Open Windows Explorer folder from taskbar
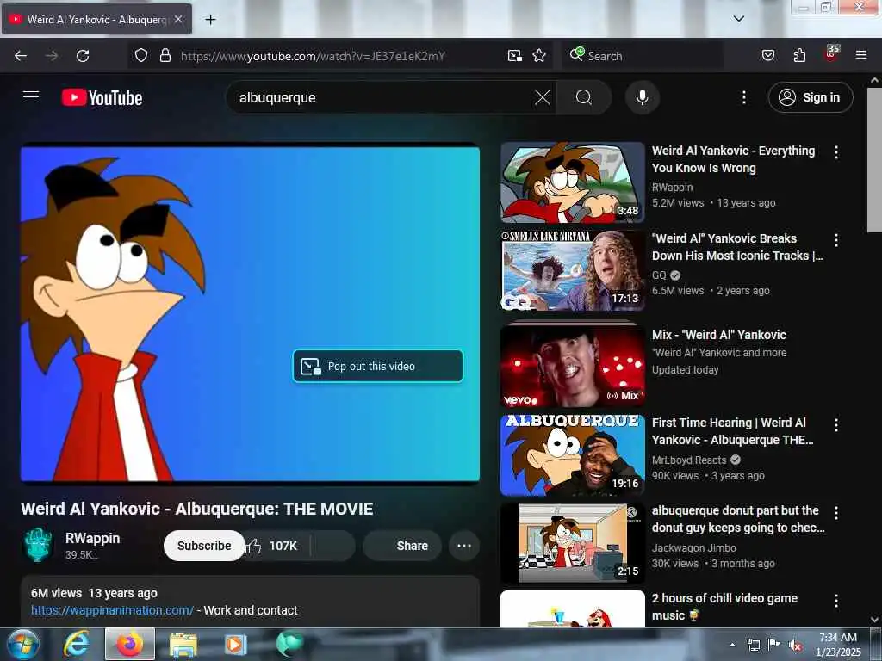Screen dimensions: 882x661 (x=183, y=644)
